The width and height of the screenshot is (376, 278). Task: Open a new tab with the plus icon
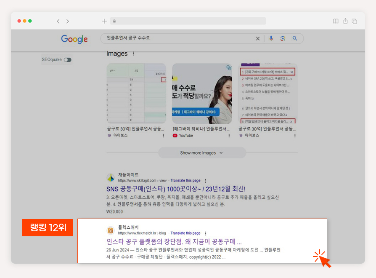tap(104, 21)
